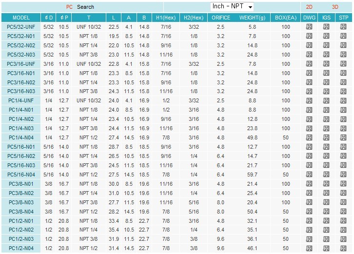Viewport: 354px width, 254px height.
Task: Download IGS file for PC5/16-N04
Action: coord(326,175)
